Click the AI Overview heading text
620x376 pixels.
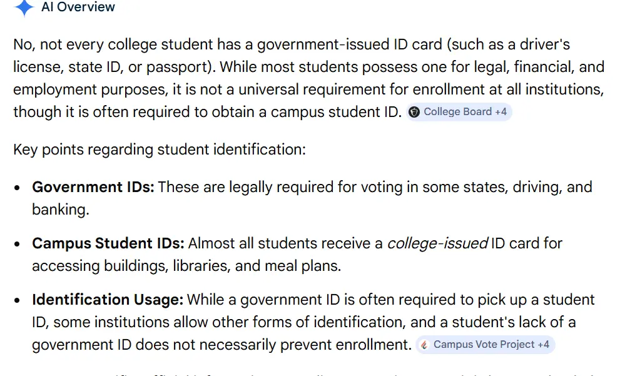click(78, 8)
